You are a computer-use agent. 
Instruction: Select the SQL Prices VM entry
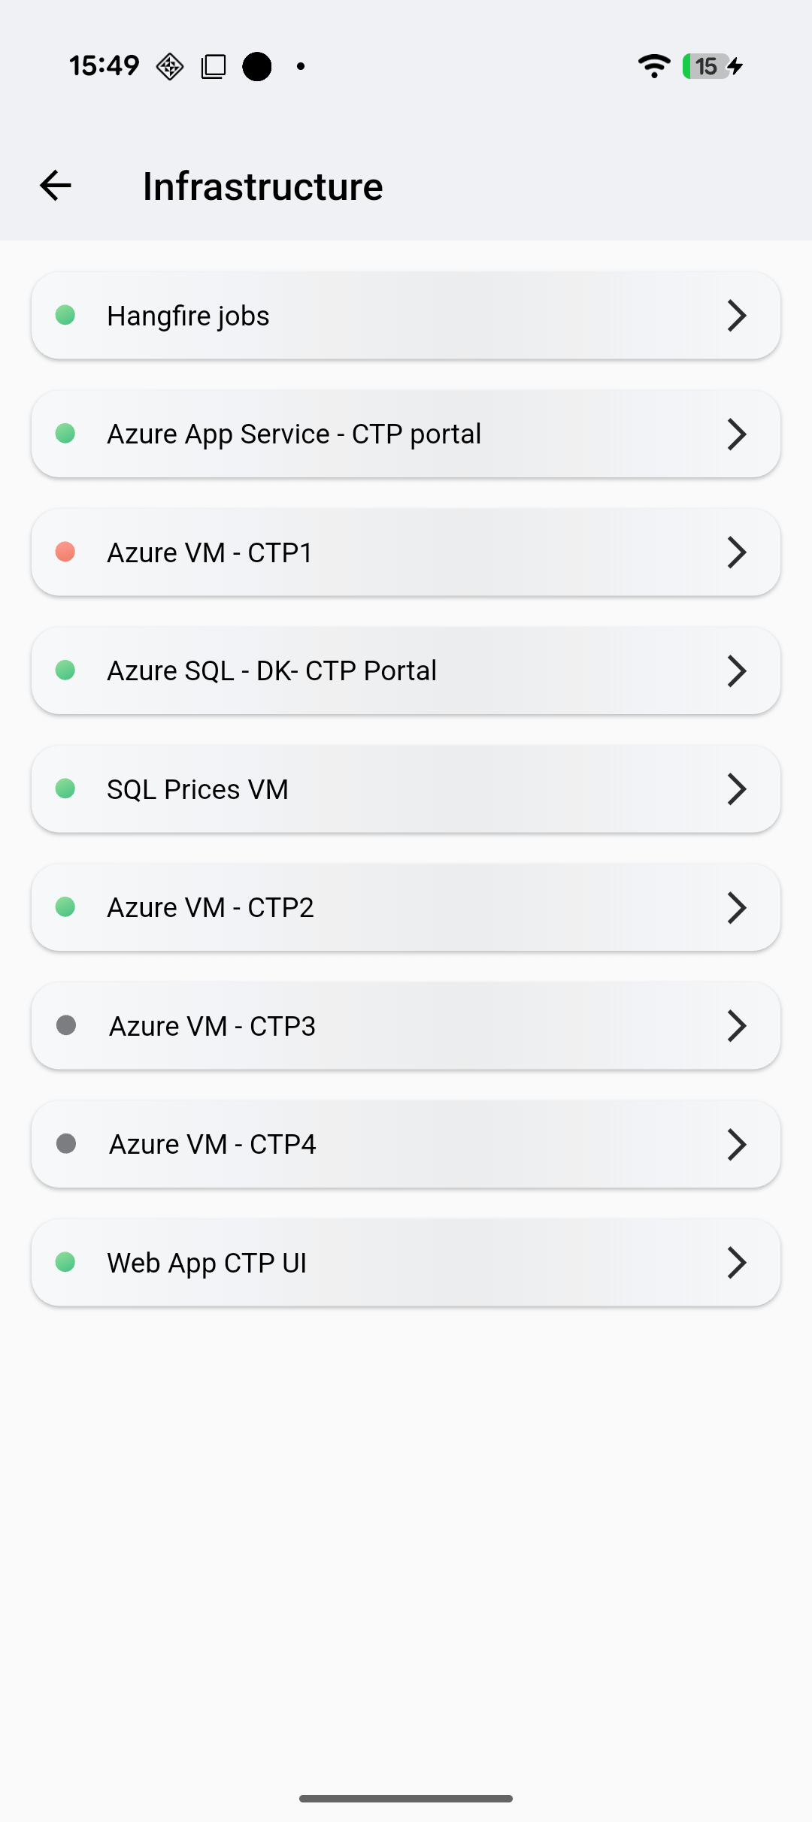pos(198,789)
